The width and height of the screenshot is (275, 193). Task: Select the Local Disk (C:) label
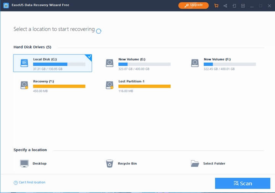point(45,60)
